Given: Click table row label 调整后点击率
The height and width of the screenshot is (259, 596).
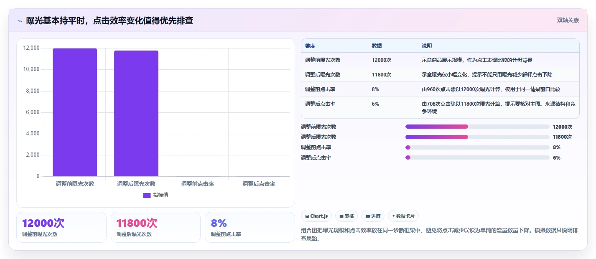Looking at the screenshot, I should (x=320, y=104).
